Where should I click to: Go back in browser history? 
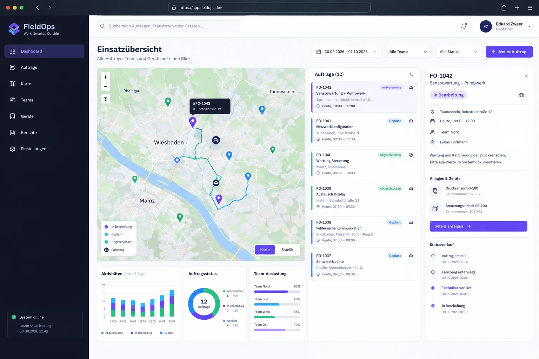38,8
